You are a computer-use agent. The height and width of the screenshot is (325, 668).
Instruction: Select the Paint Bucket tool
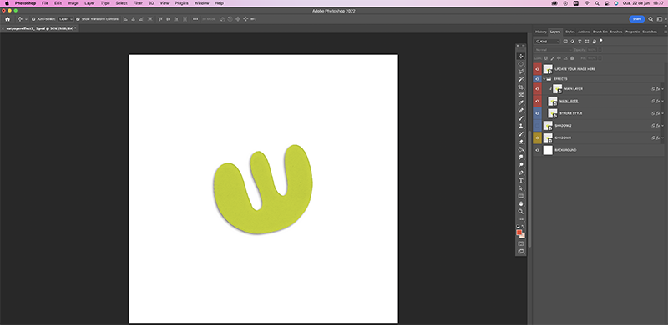[520, 149]
